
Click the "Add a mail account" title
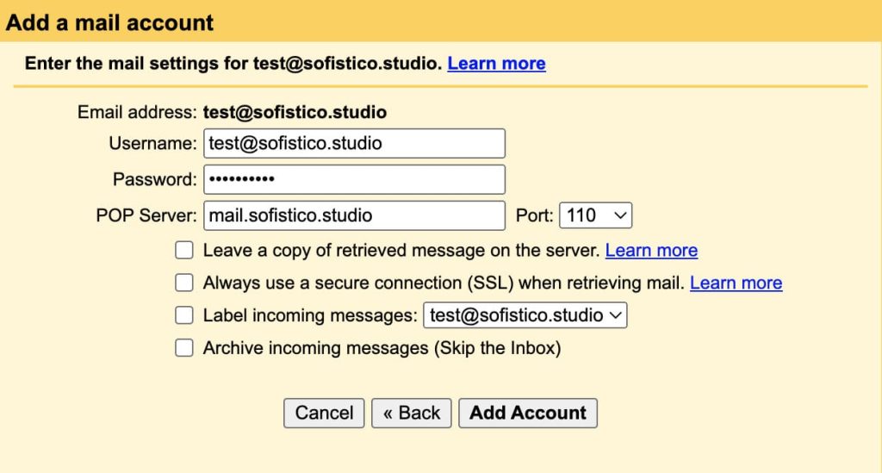pyautogui.click(x=110, y=22)
